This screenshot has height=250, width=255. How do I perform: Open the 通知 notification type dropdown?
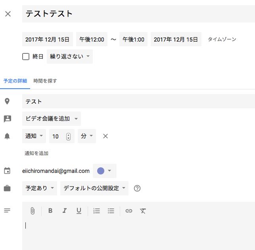(x=34, y=136)
